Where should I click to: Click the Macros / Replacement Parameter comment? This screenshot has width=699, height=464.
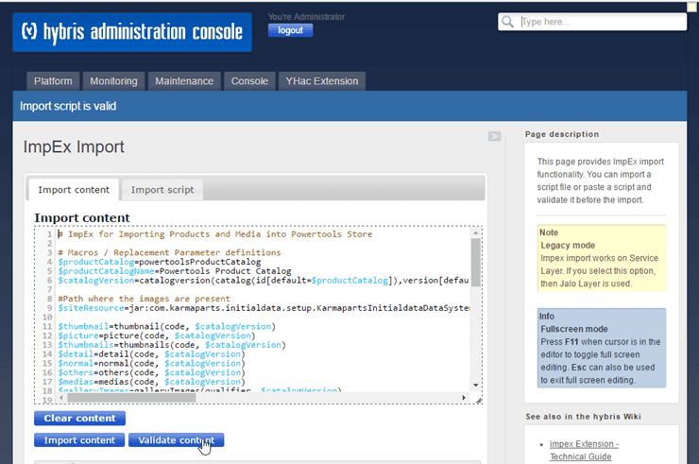[169, 252]
